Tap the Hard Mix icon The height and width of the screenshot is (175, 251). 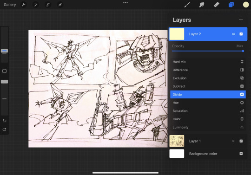tap(242, 62)
